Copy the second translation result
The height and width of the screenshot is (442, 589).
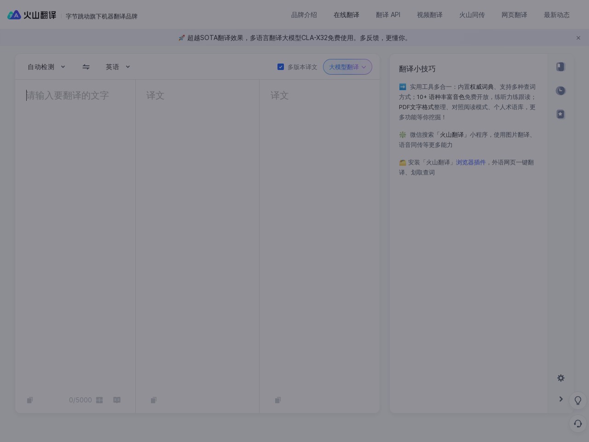point(278,400)
